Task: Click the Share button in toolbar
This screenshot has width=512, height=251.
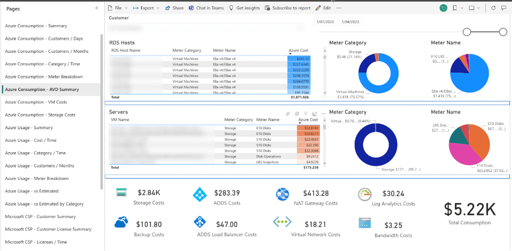Action: point(174,8)
